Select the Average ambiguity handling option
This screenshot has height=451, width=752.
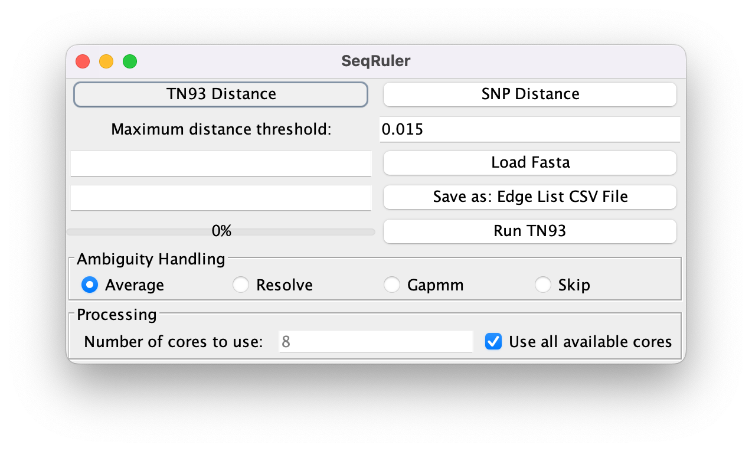89,285
